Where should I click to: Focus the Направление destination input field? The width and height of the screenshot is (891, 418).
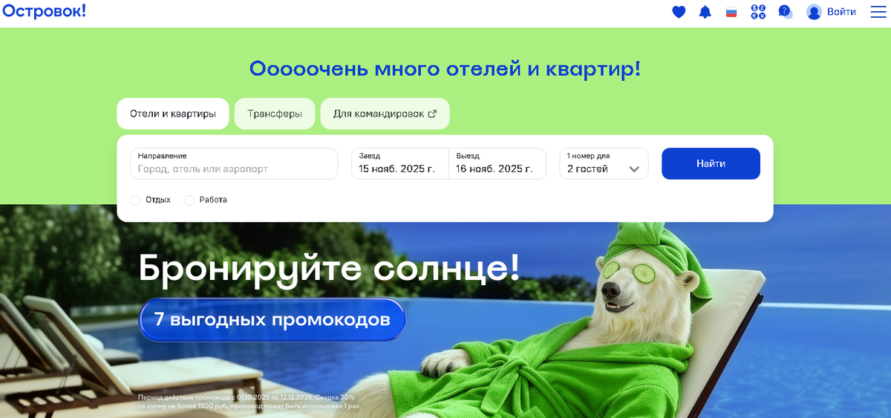pos(234,163)
